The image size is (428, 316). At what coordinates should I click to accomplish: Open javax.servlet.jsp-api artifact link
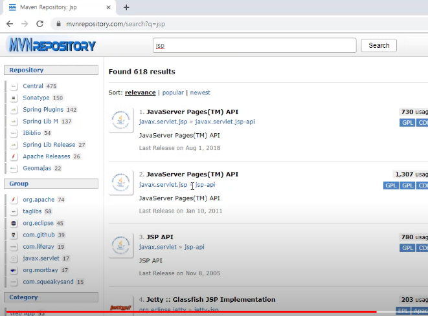click(225, 121)
